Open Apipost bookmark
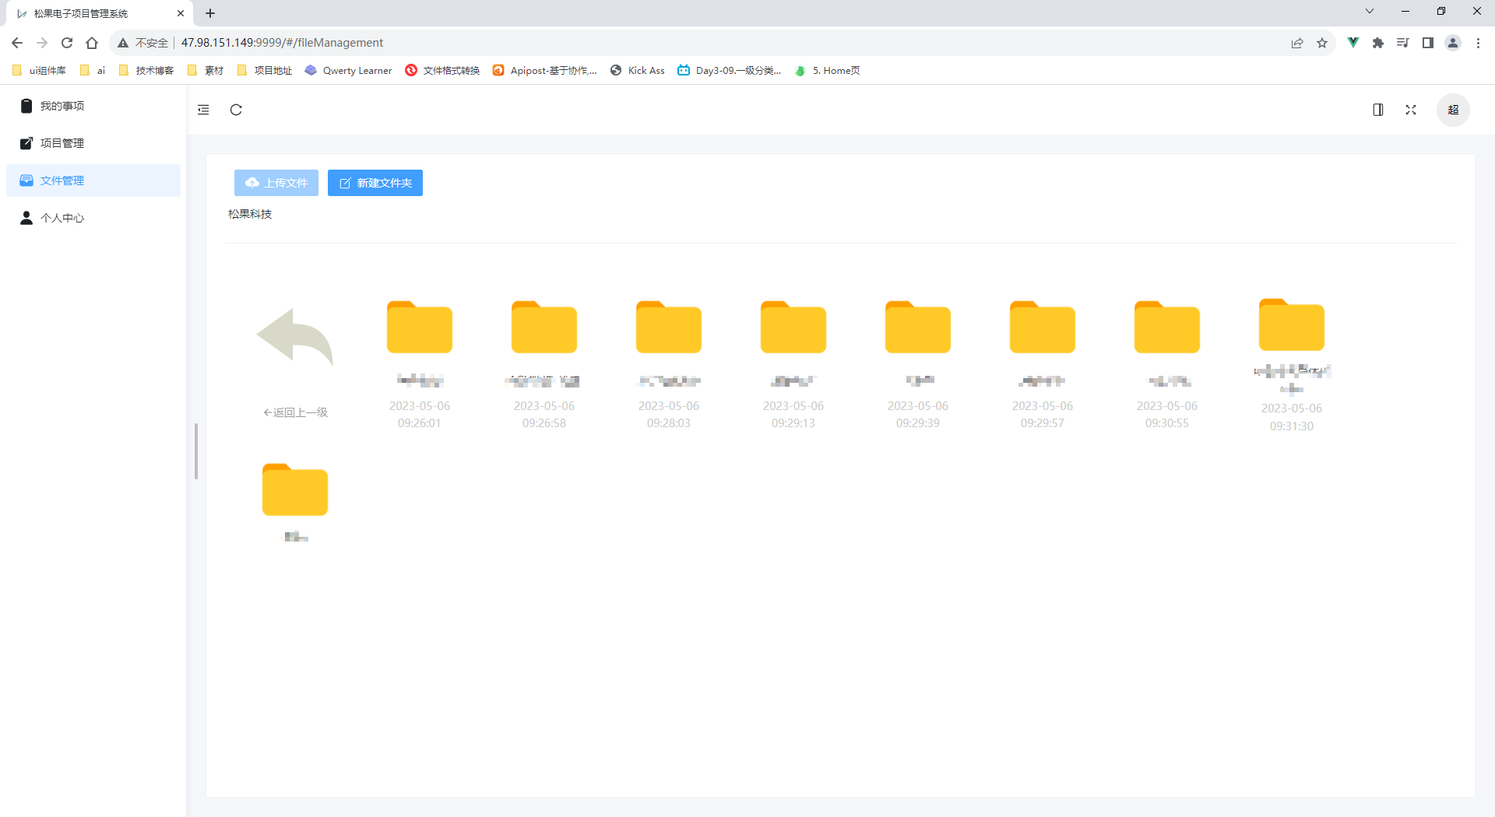The height and width of the screenshot is (817, 1495). [545, 70]
